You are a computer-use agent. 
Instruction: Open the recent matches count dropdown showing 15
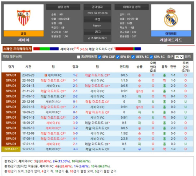click(x=179, y=57)
